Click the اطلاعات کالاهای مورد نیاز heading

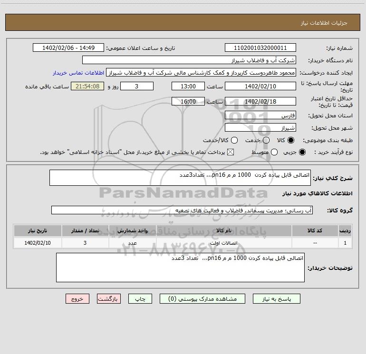(x=317, y=193)
